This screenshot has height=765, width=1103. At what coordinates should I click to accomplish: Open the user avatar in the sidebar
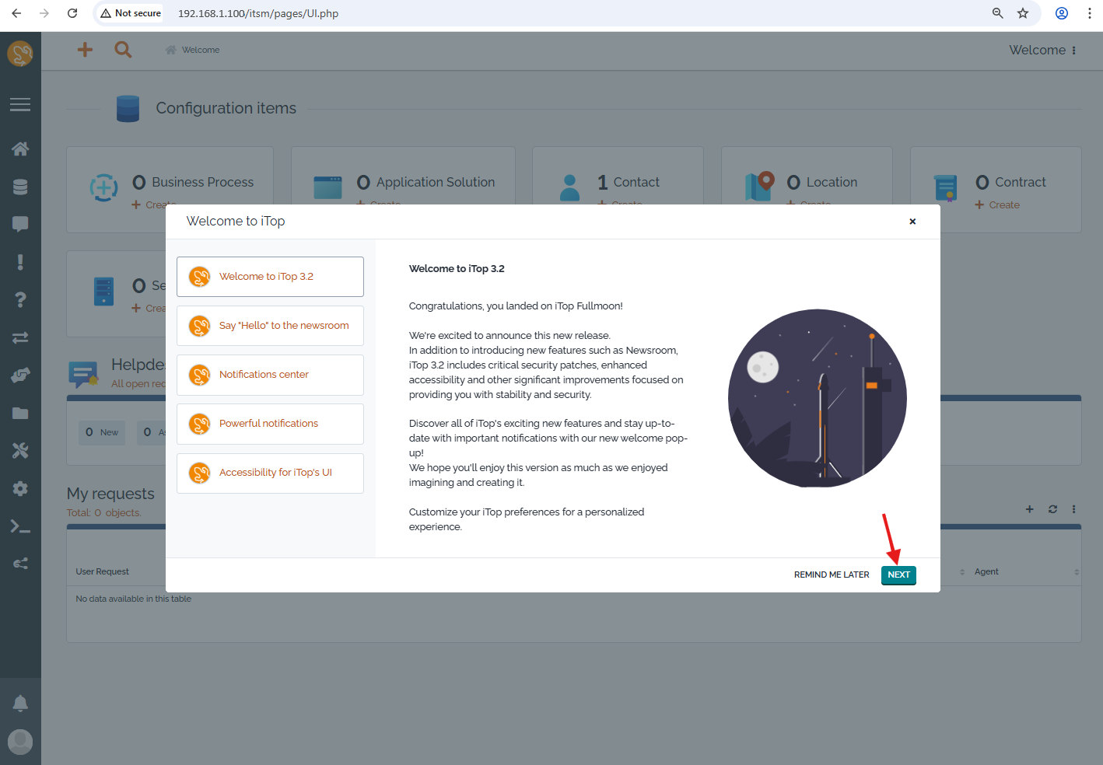coord(20,742)
